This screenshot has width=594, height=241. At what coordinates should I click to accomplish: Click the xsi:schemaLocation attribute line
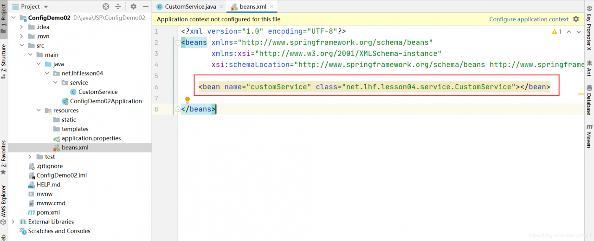[x=398, y=65]
